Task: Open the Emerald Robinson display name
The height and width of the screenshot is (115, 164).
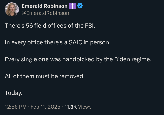Action: (x=44, y=6)
